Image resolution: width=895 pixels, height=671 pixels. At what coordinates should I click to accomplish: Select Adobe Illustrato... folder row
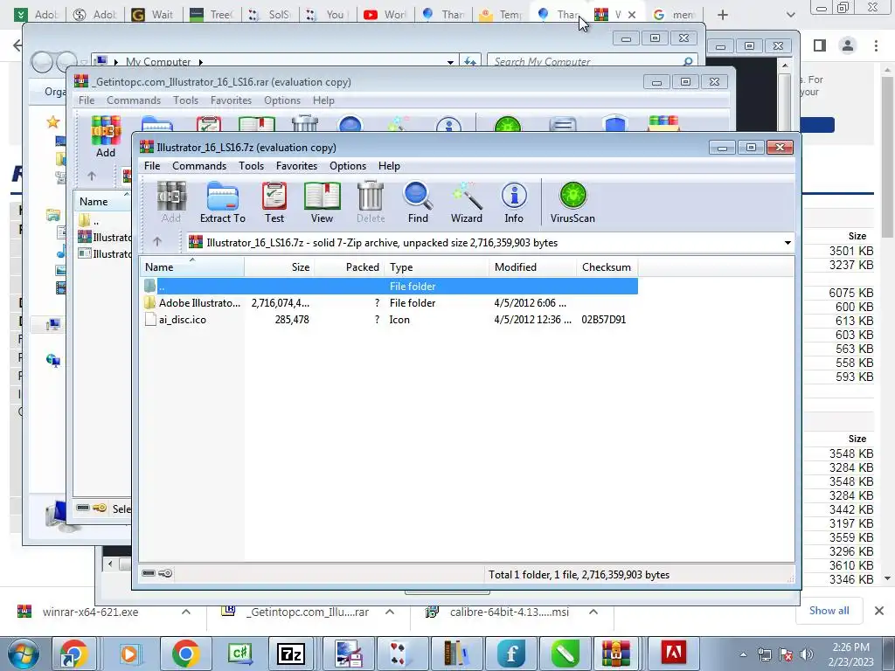point(389,303)
